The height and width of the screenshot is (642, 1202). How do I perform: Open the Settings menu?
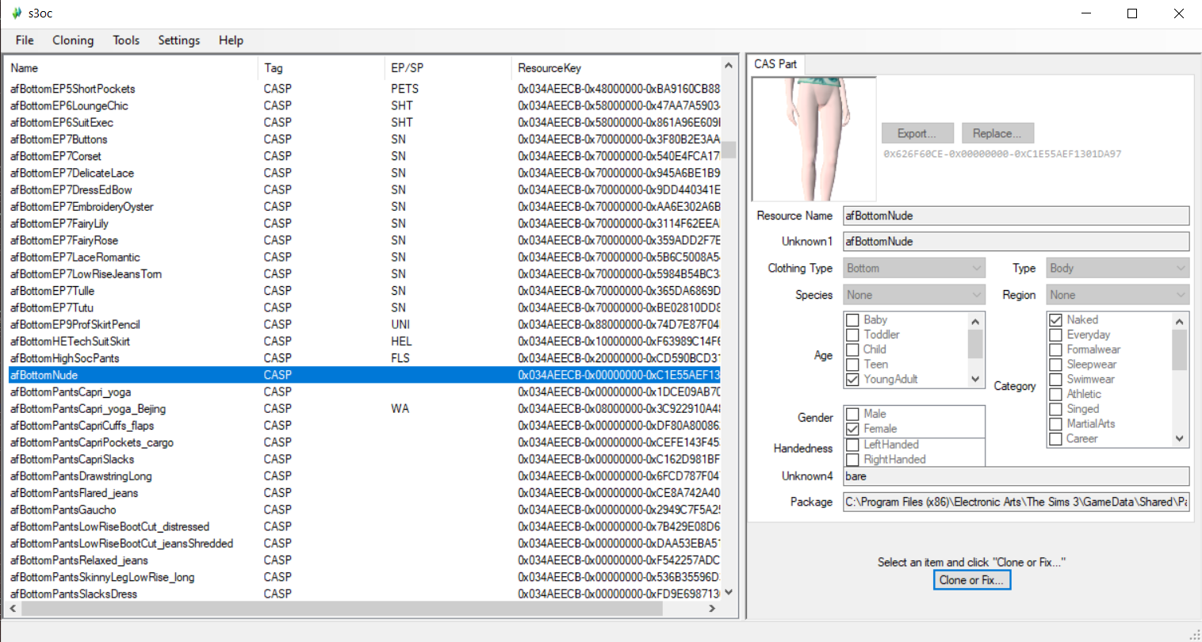tap(179, 40)
